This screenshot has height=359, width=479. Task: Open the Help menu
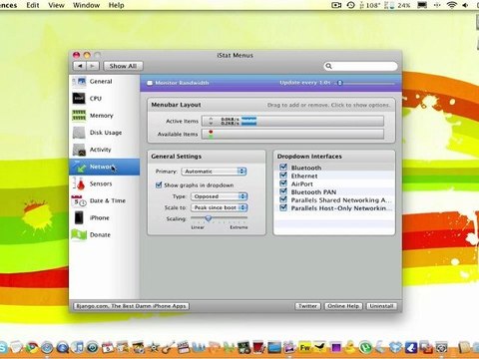[116, 5]
